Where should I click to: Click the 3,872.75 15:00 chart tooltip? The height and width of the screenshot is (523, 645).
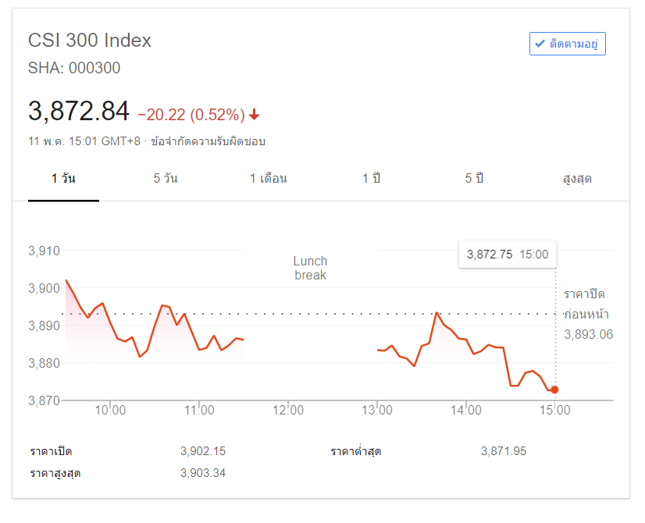[508, 254]
